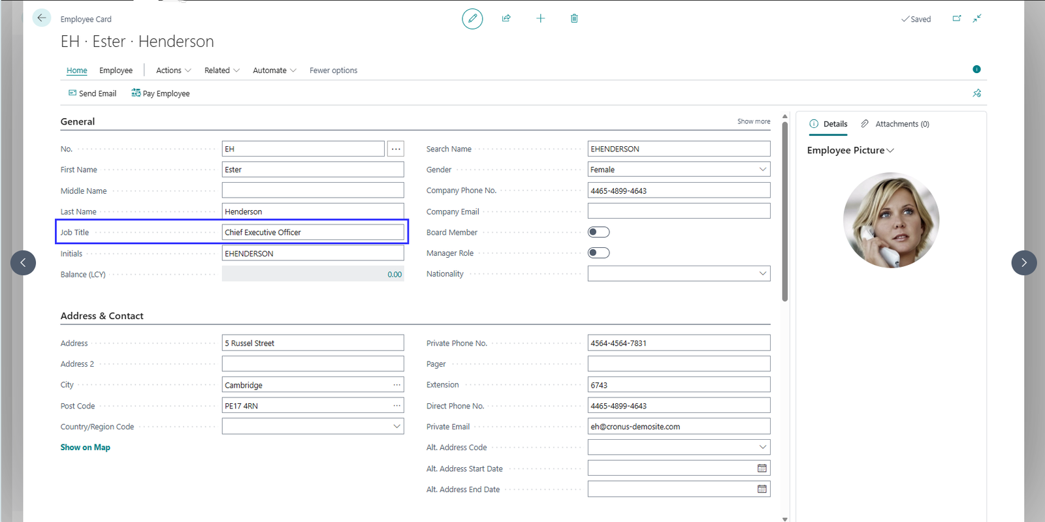Click the Private Email input field
Screen dimensions: 1045x522
(679, 427)
